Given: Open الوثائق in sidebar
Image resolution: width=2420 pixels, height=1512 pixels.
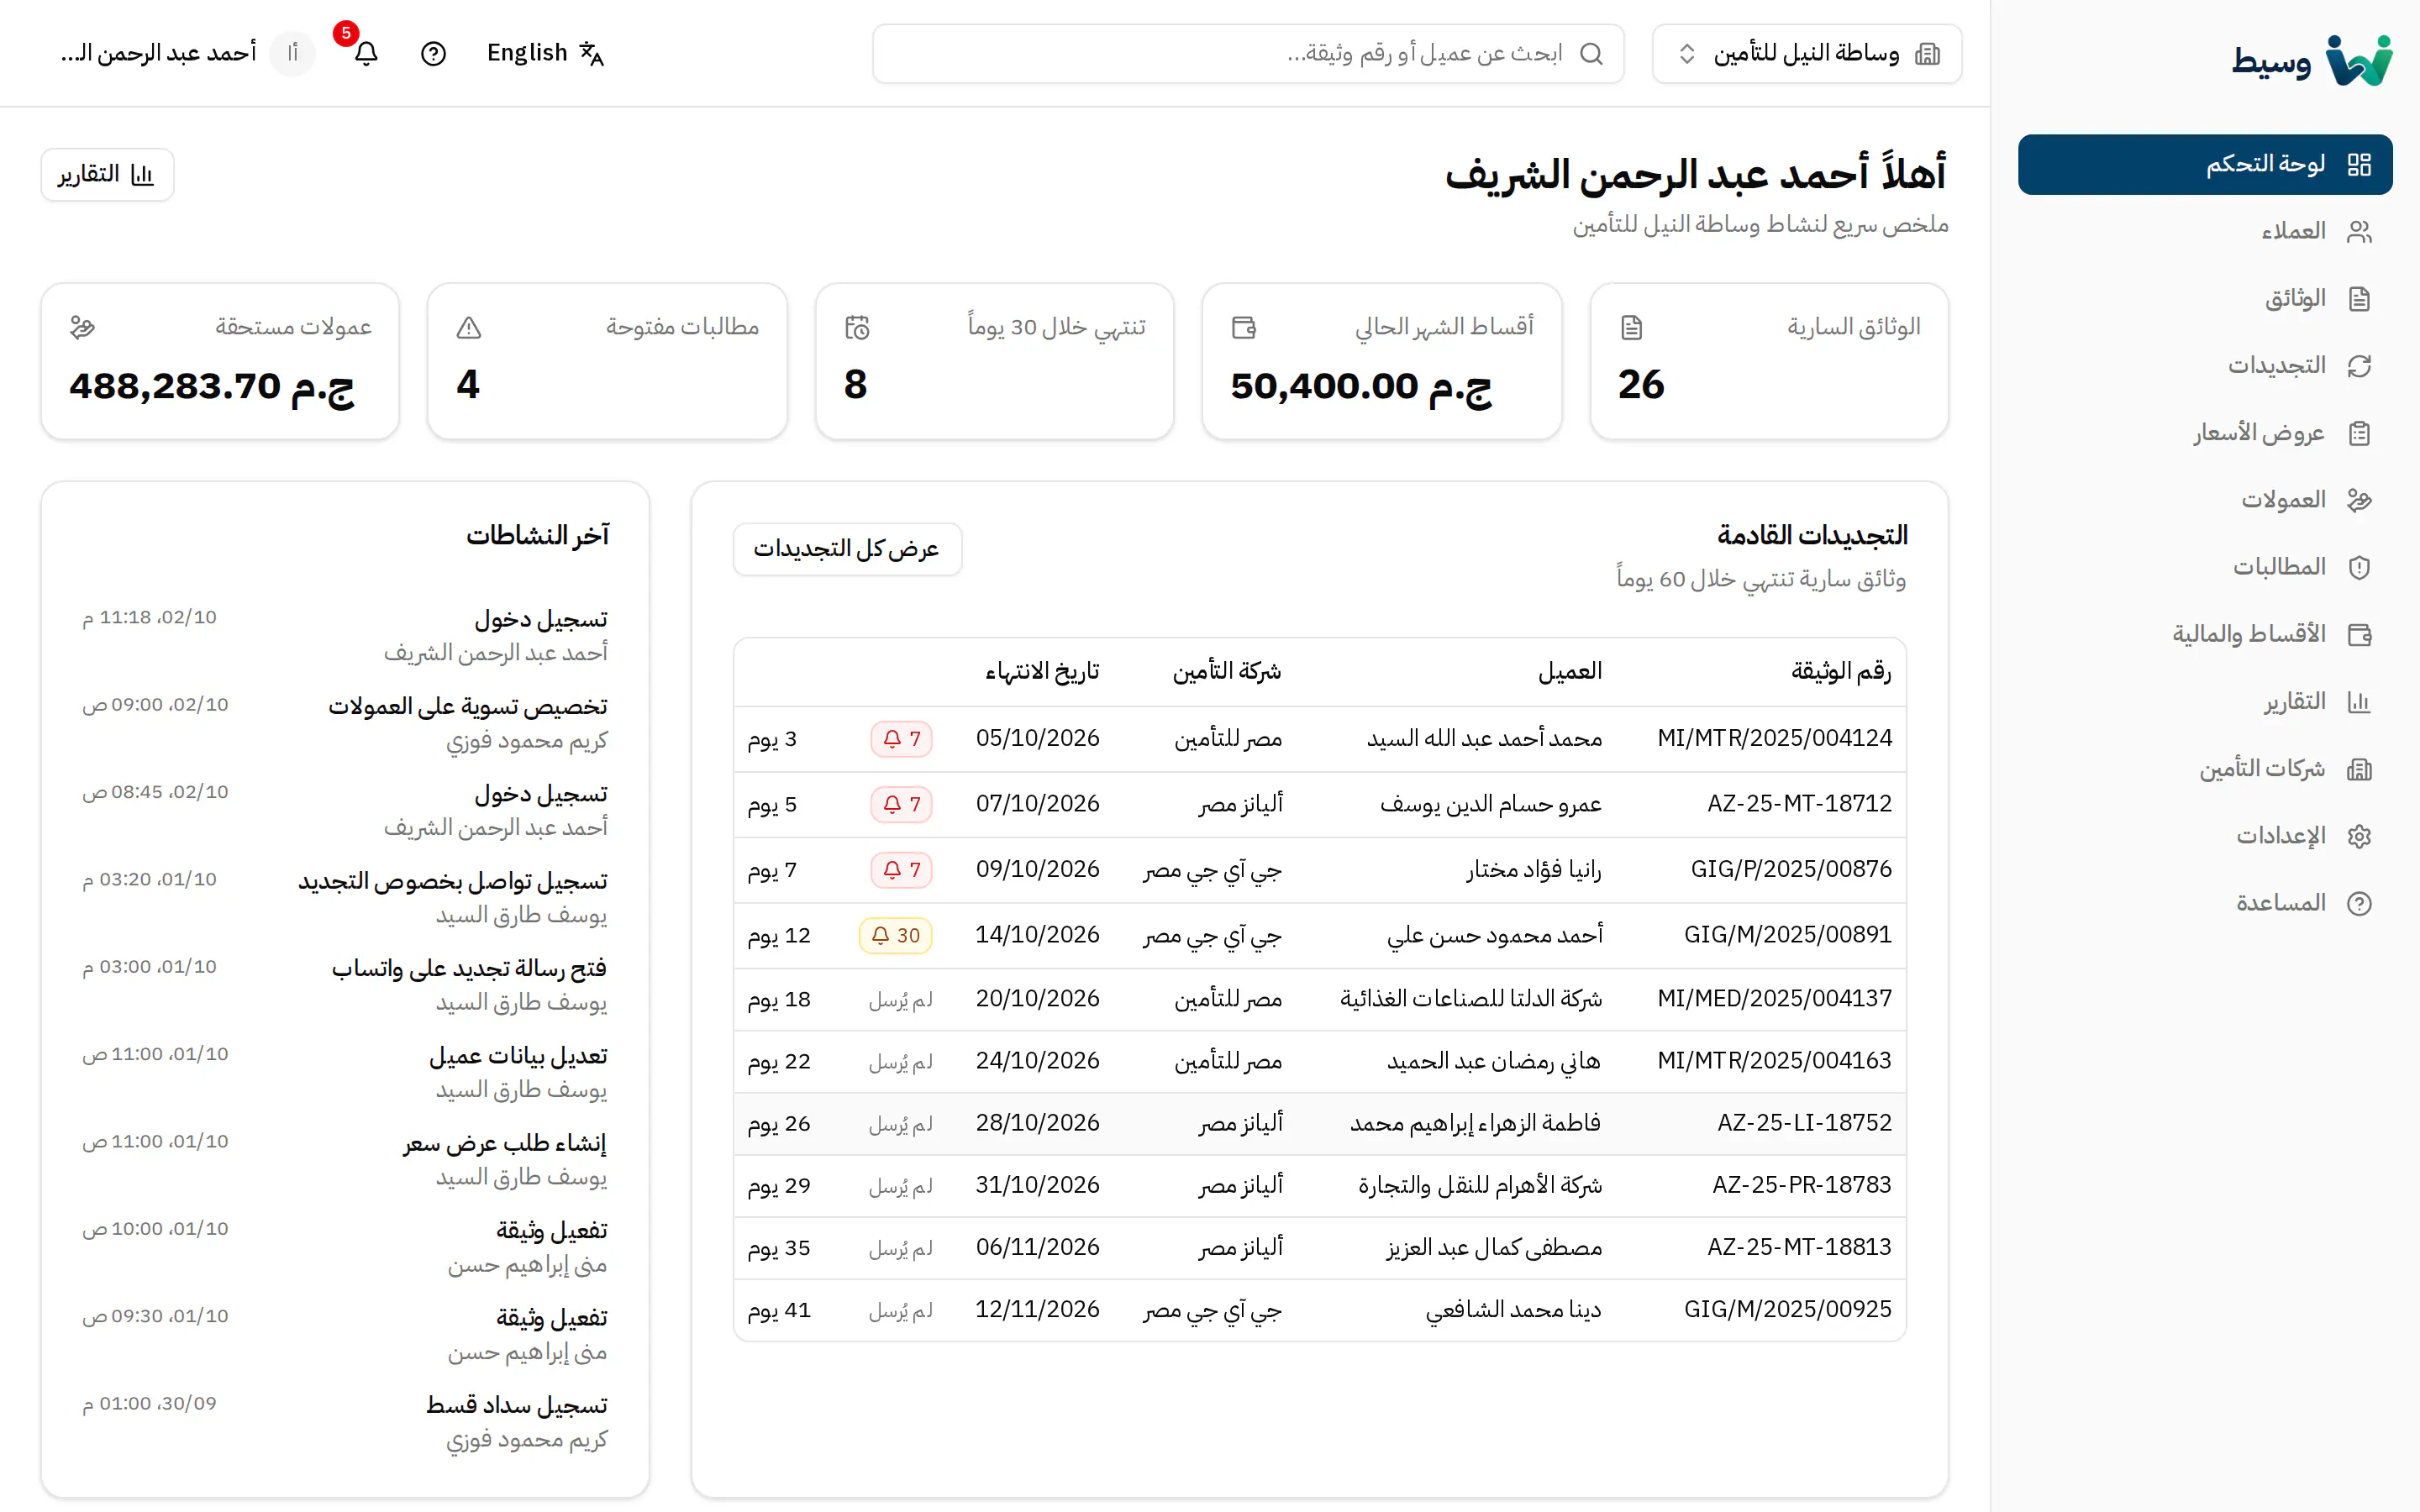Looking at the screenshot, I should pyautogui.click(x=2205, y=298).
